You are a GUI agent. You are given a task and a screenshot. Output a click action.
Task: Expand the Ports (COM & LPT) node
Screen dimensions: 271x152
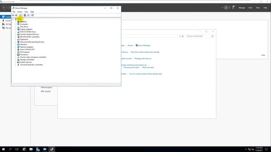(16, 50)
